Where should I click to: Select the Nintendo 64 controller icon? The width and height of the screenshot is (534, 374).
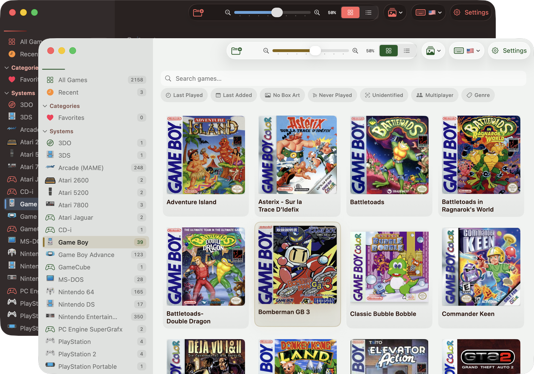(x=50, y=291)
